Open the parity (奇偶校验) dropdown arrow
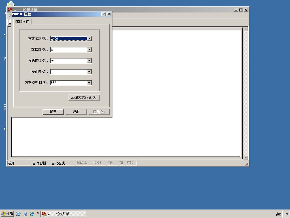This screenshot has height=218, width=290. coord(89,61)
